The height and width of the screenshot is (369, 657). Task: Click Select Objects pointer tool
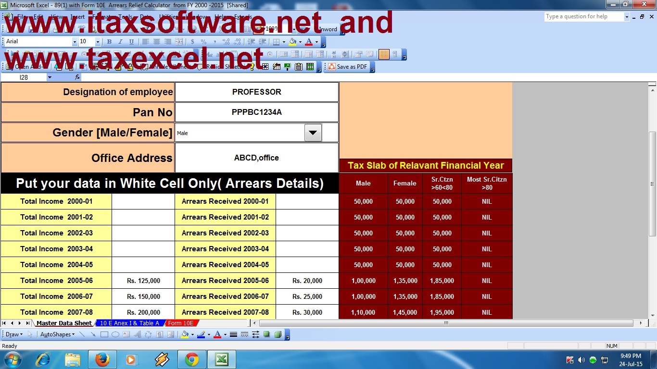tap(30, 334)
